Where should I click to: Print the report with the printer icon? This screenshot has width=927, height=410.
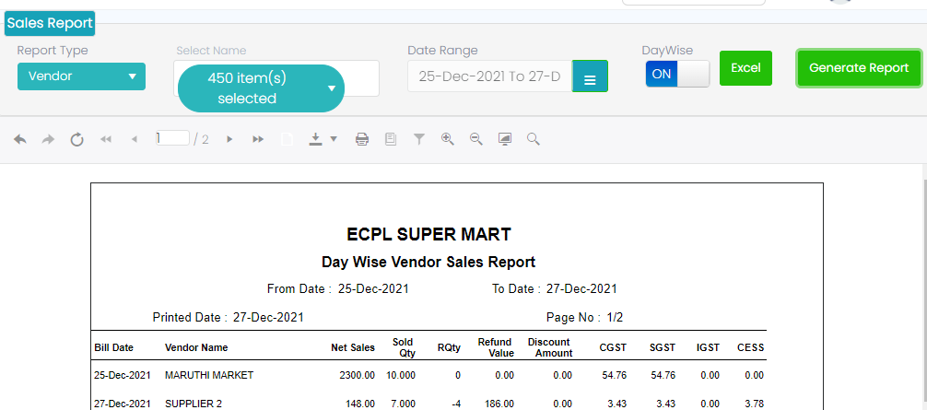[x=362, y=139]
